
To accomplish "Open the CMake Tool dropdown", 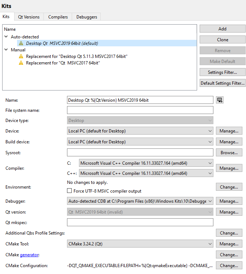I will [140, 244].
